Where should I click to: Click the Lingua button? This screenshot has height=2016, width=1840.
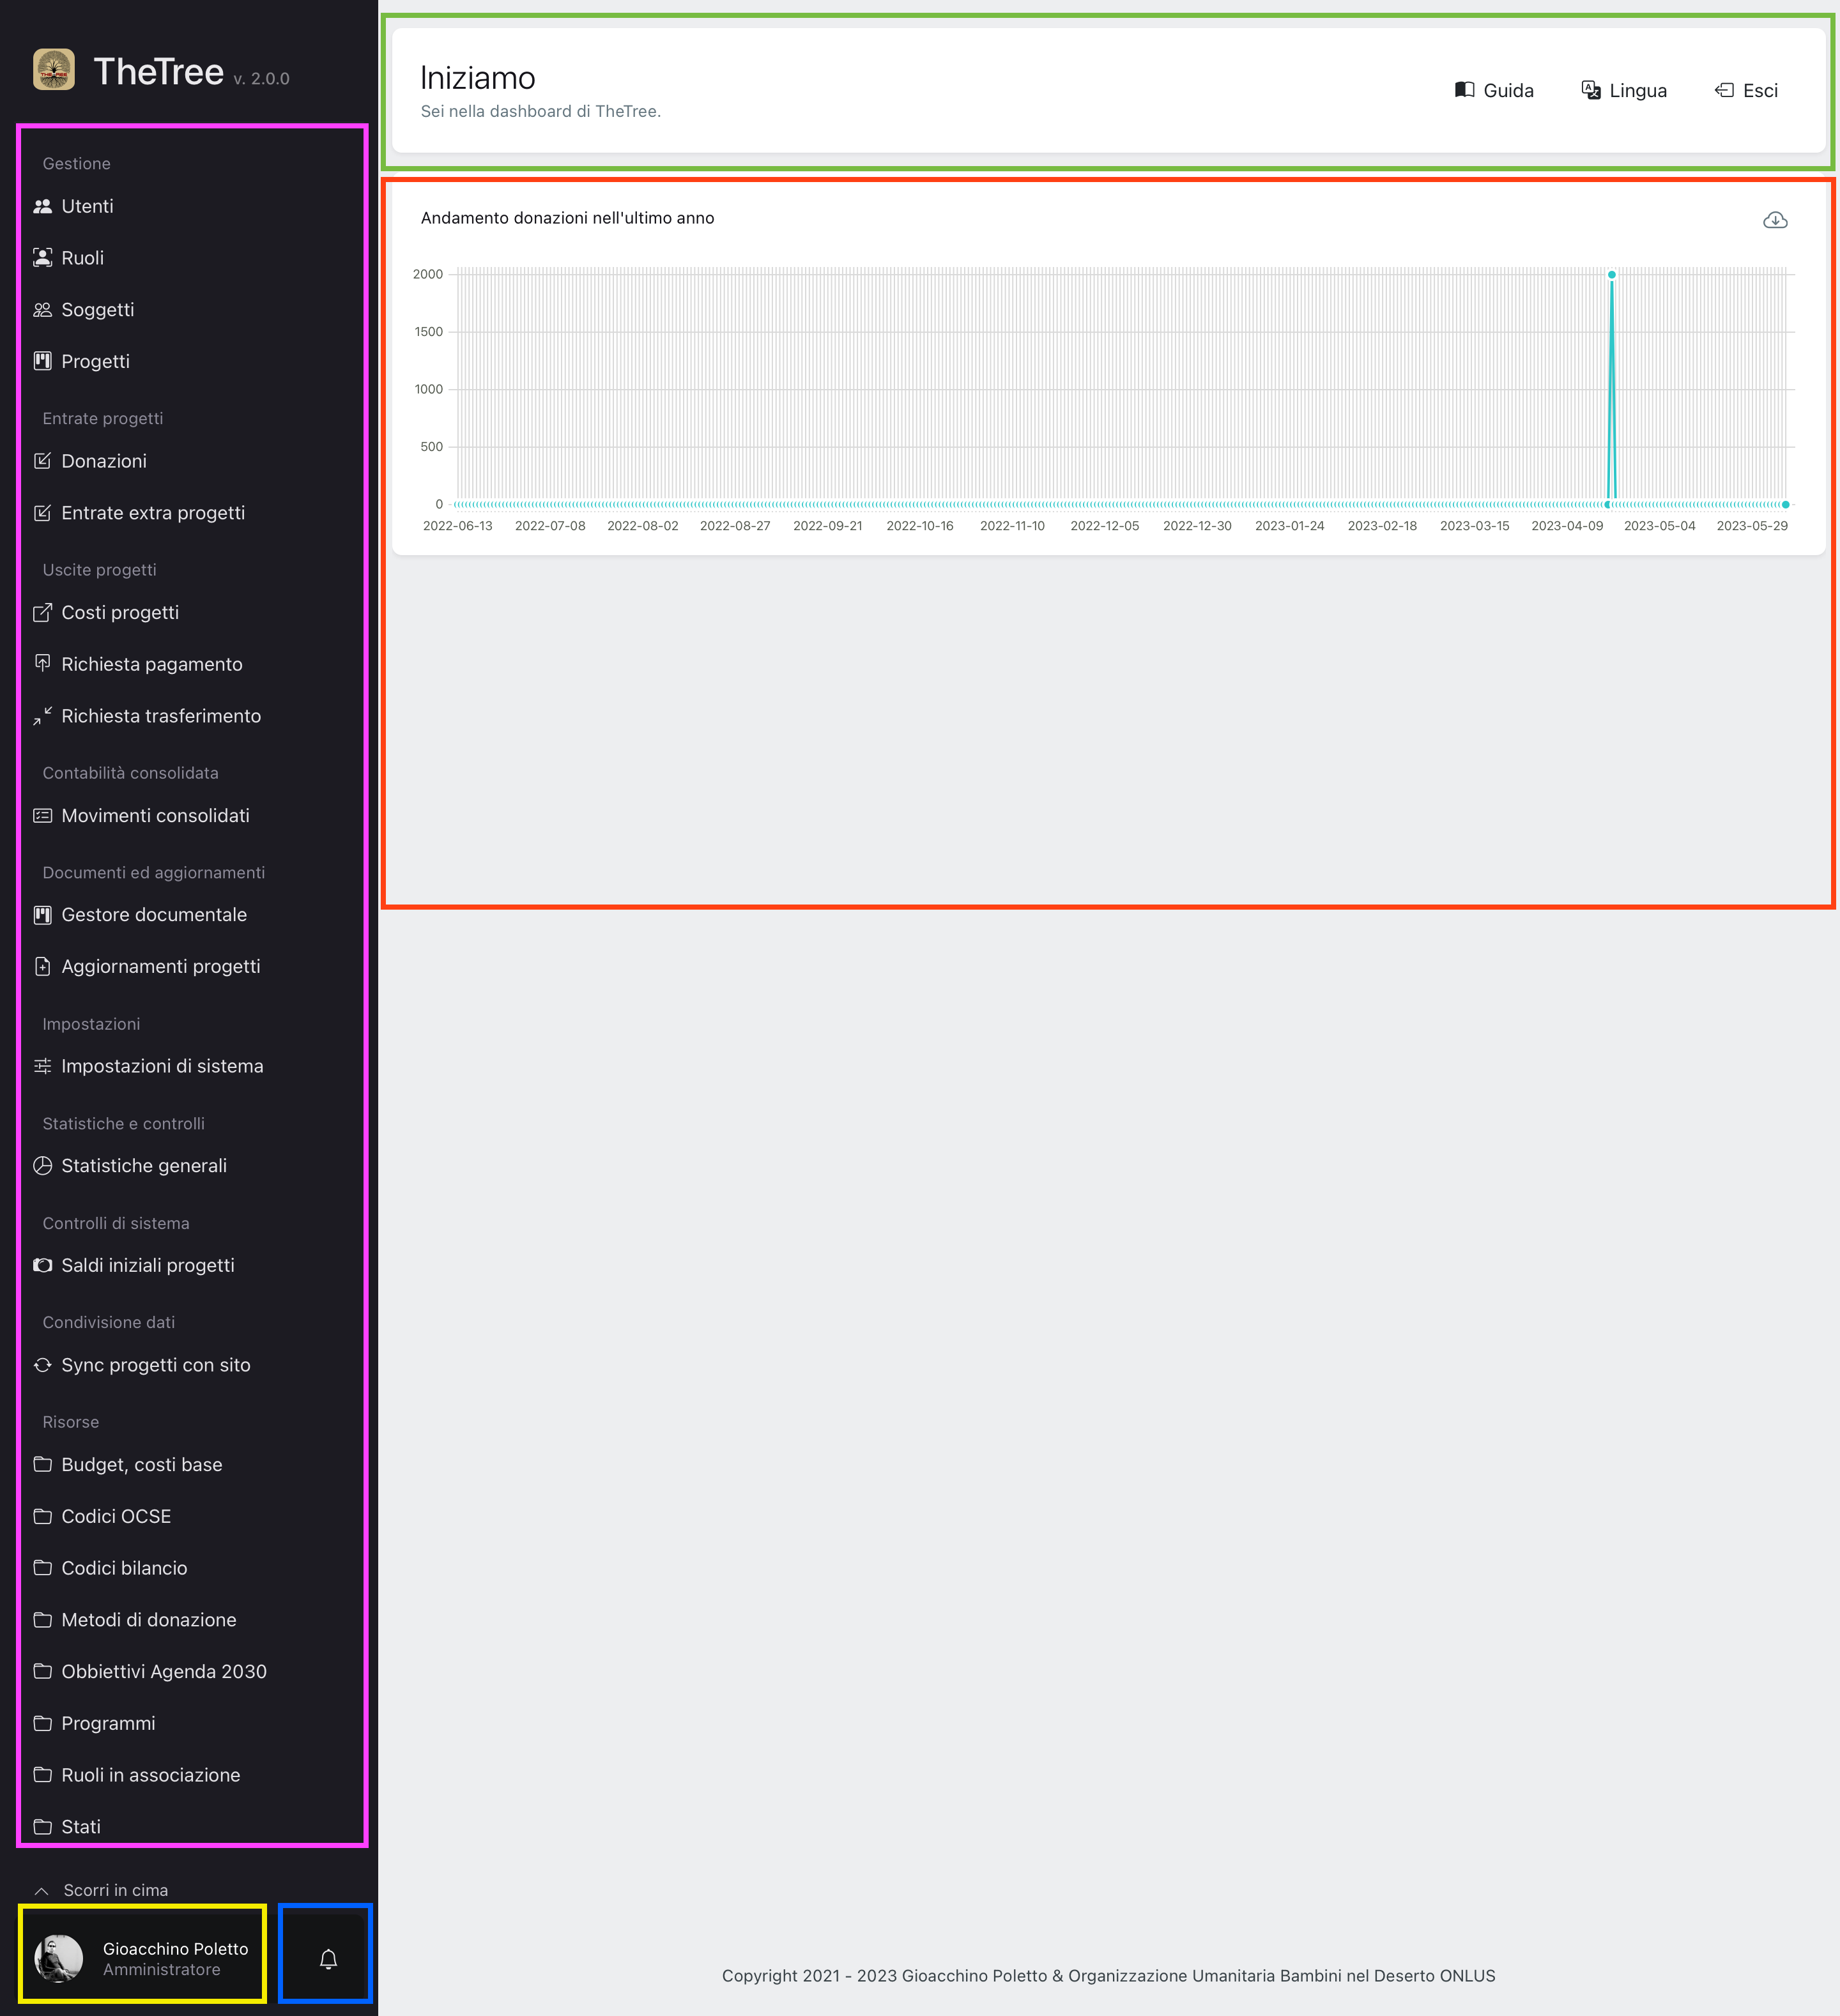[1624, 90]
